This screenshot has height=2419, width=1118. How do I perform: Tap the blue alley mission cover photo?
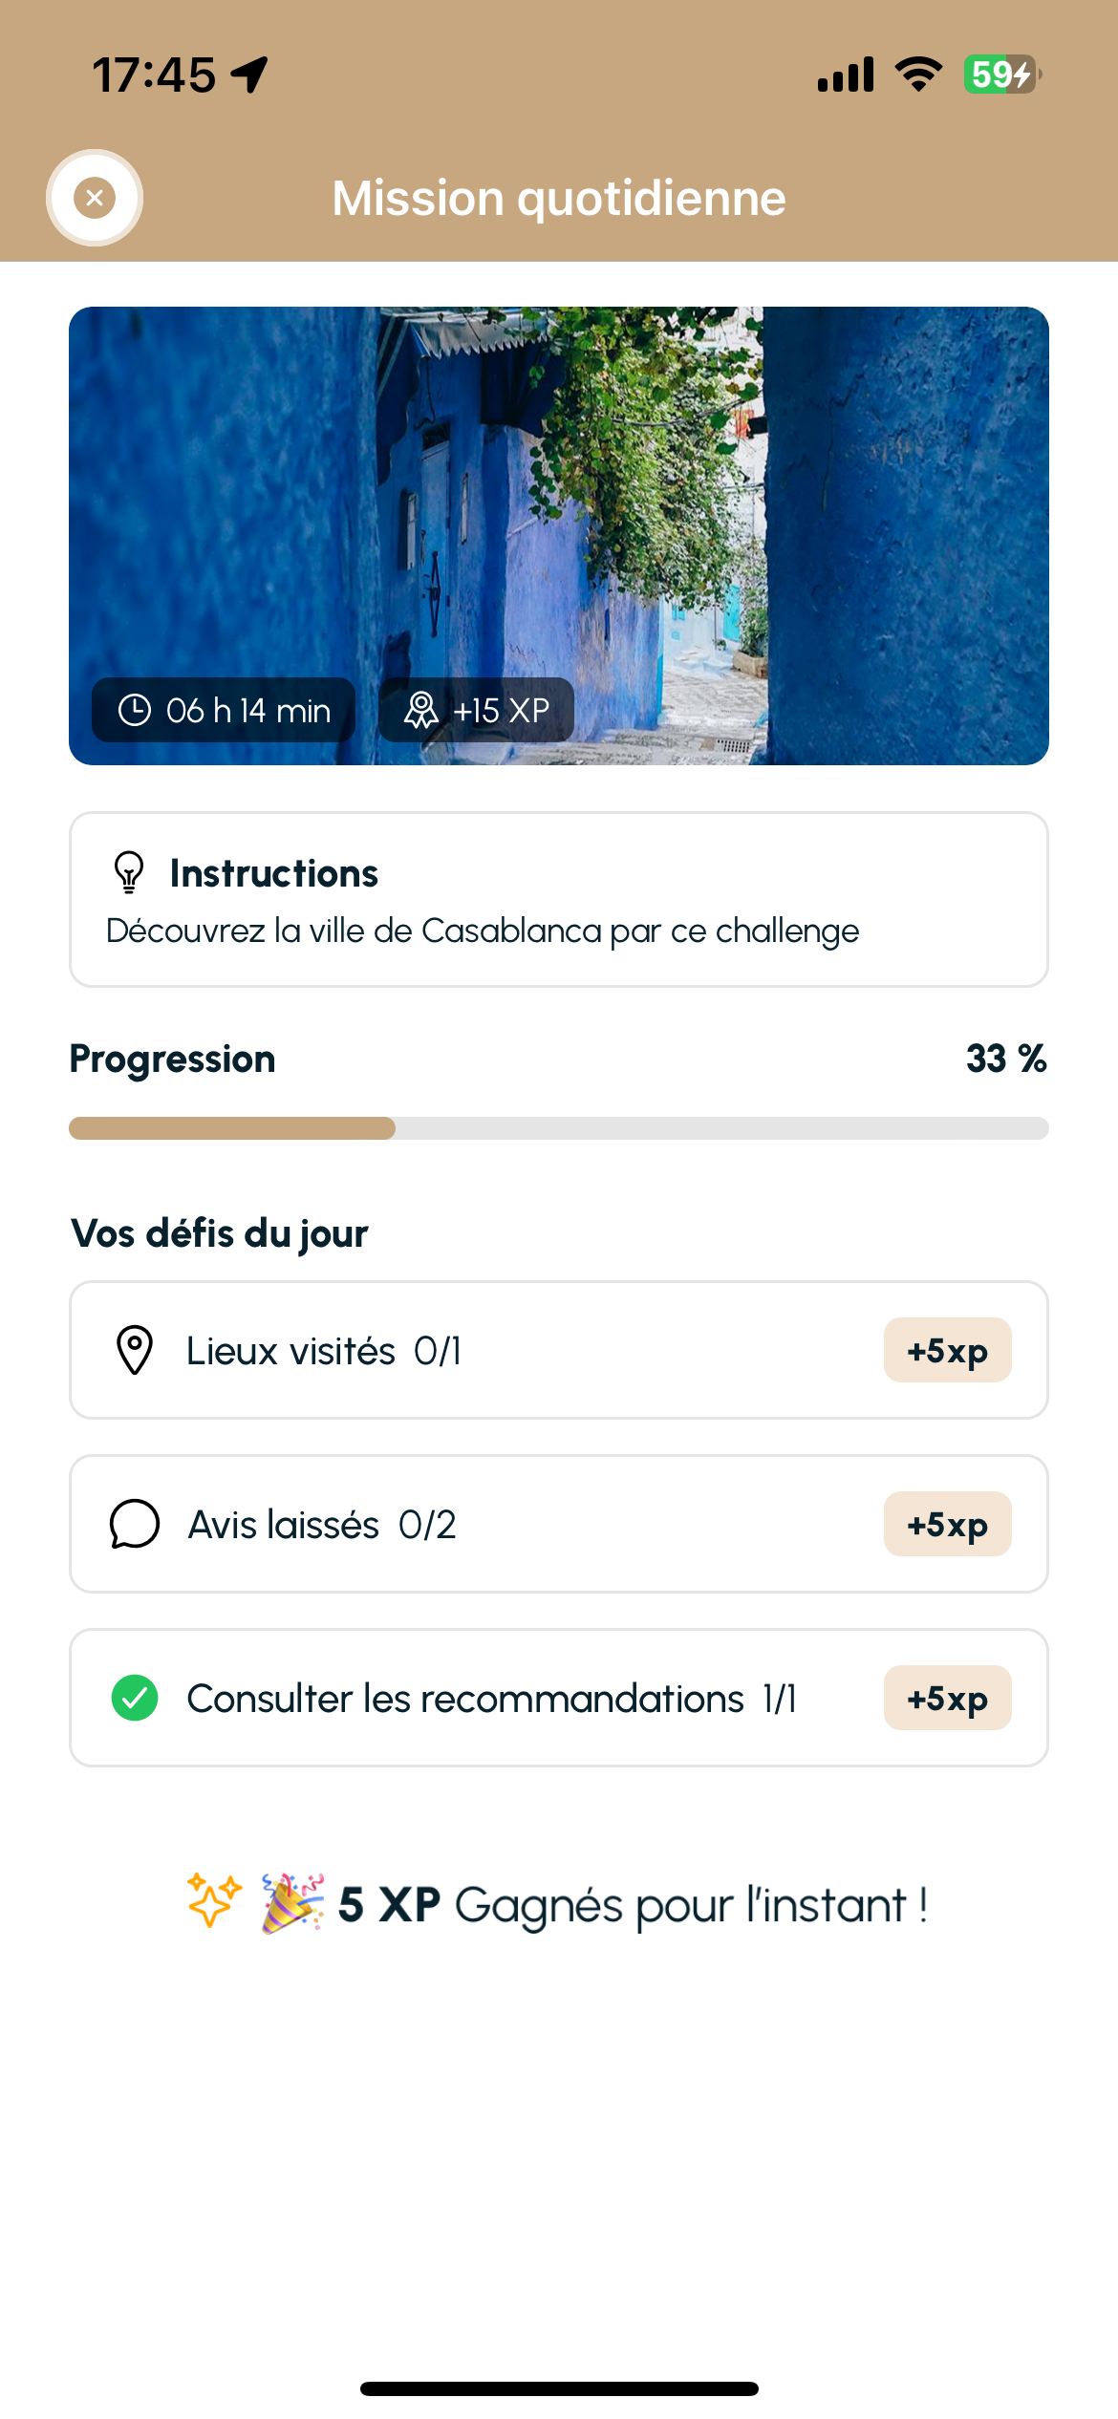coord(559,536)
